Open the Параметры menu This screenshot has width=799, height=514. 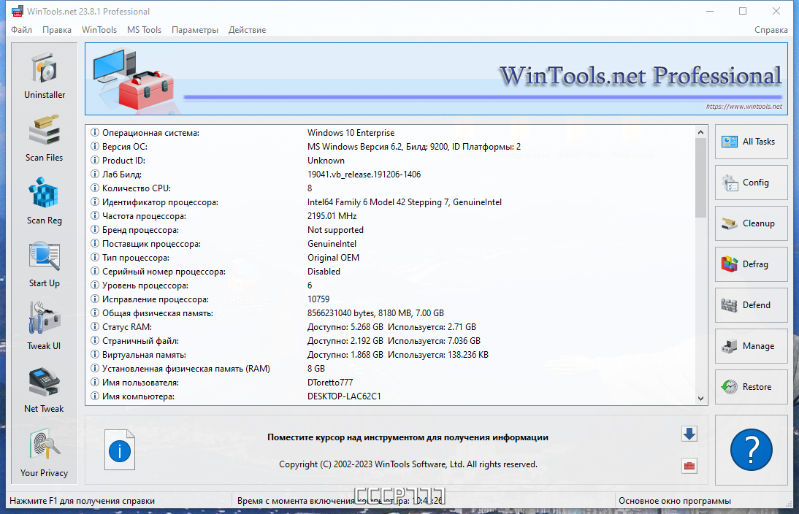click(x=195, y=29)
